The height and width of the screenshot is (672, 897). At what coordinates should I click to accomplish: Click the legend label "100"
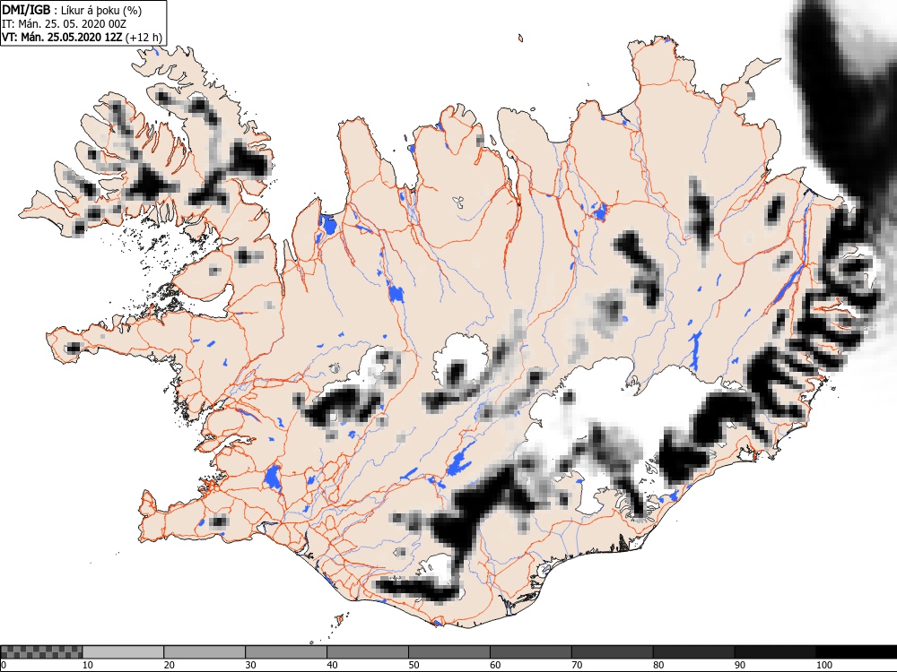point(823,665)
